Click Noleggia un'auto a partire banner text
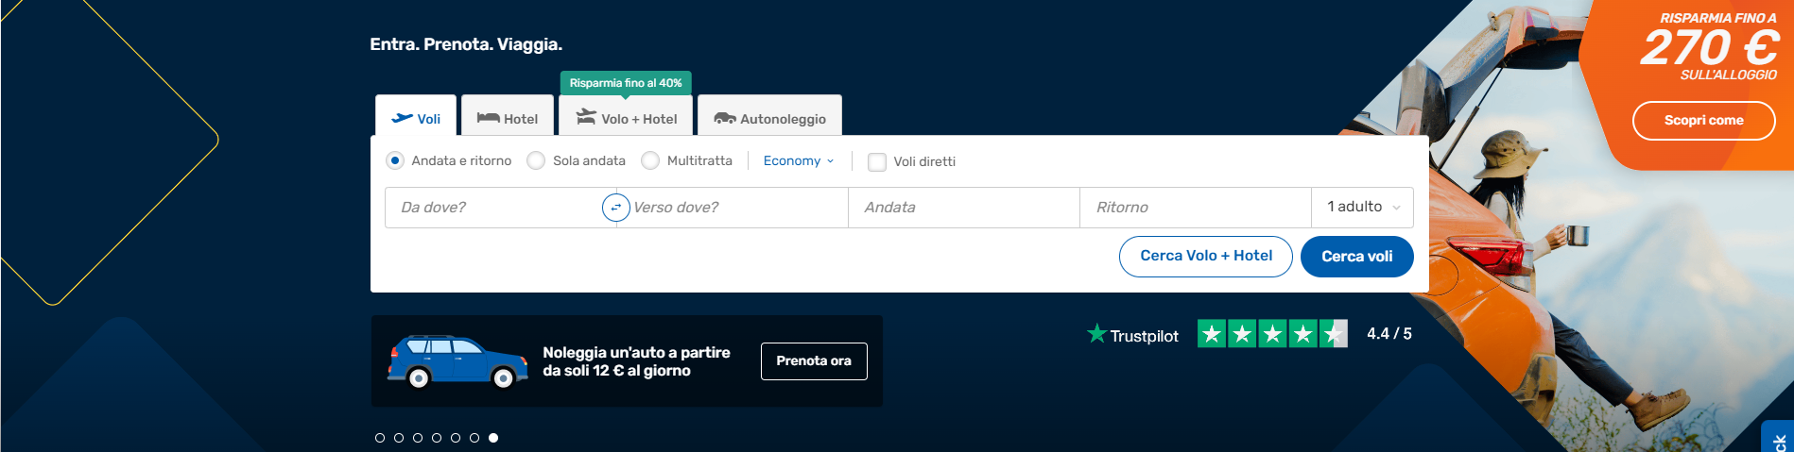The image size is (1794, 452). pyautogui.click(x=636, y=361)
